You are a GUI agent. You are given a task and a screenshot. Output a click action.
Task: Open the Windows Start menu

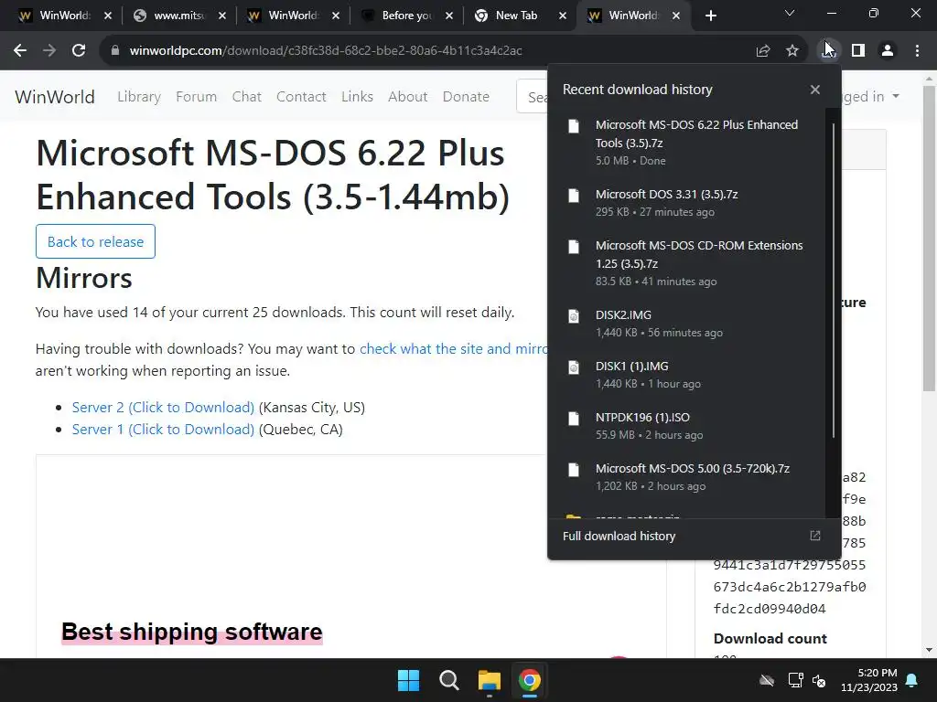click(409, 680)
